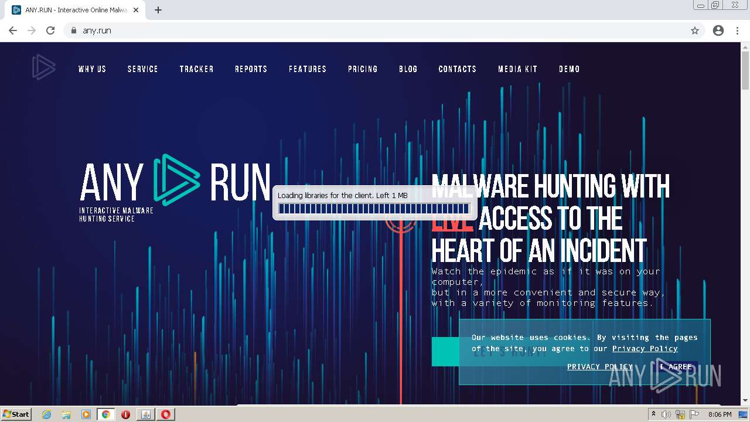Click the PRIVACY POLICY button in the cookie banner
Screen dimensions: 750x422
[600, 367]
